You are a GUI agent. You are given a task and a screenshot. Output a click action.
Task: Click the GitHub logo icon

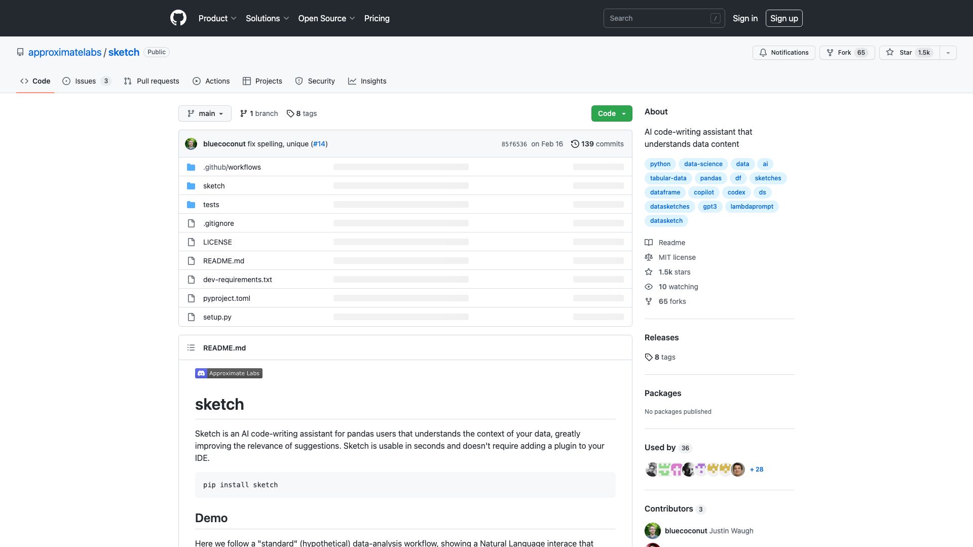click(x=178, y=18)
